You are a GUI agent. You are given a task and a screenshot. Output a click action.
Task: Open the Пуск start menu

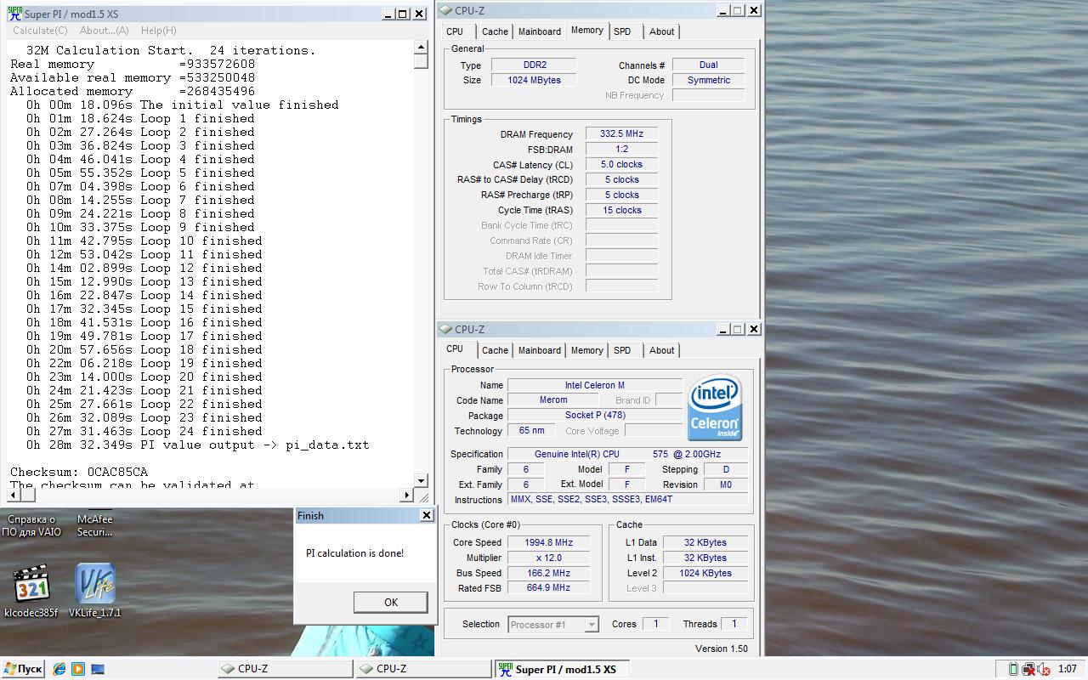pyautogui.click(x=23, y=669)
